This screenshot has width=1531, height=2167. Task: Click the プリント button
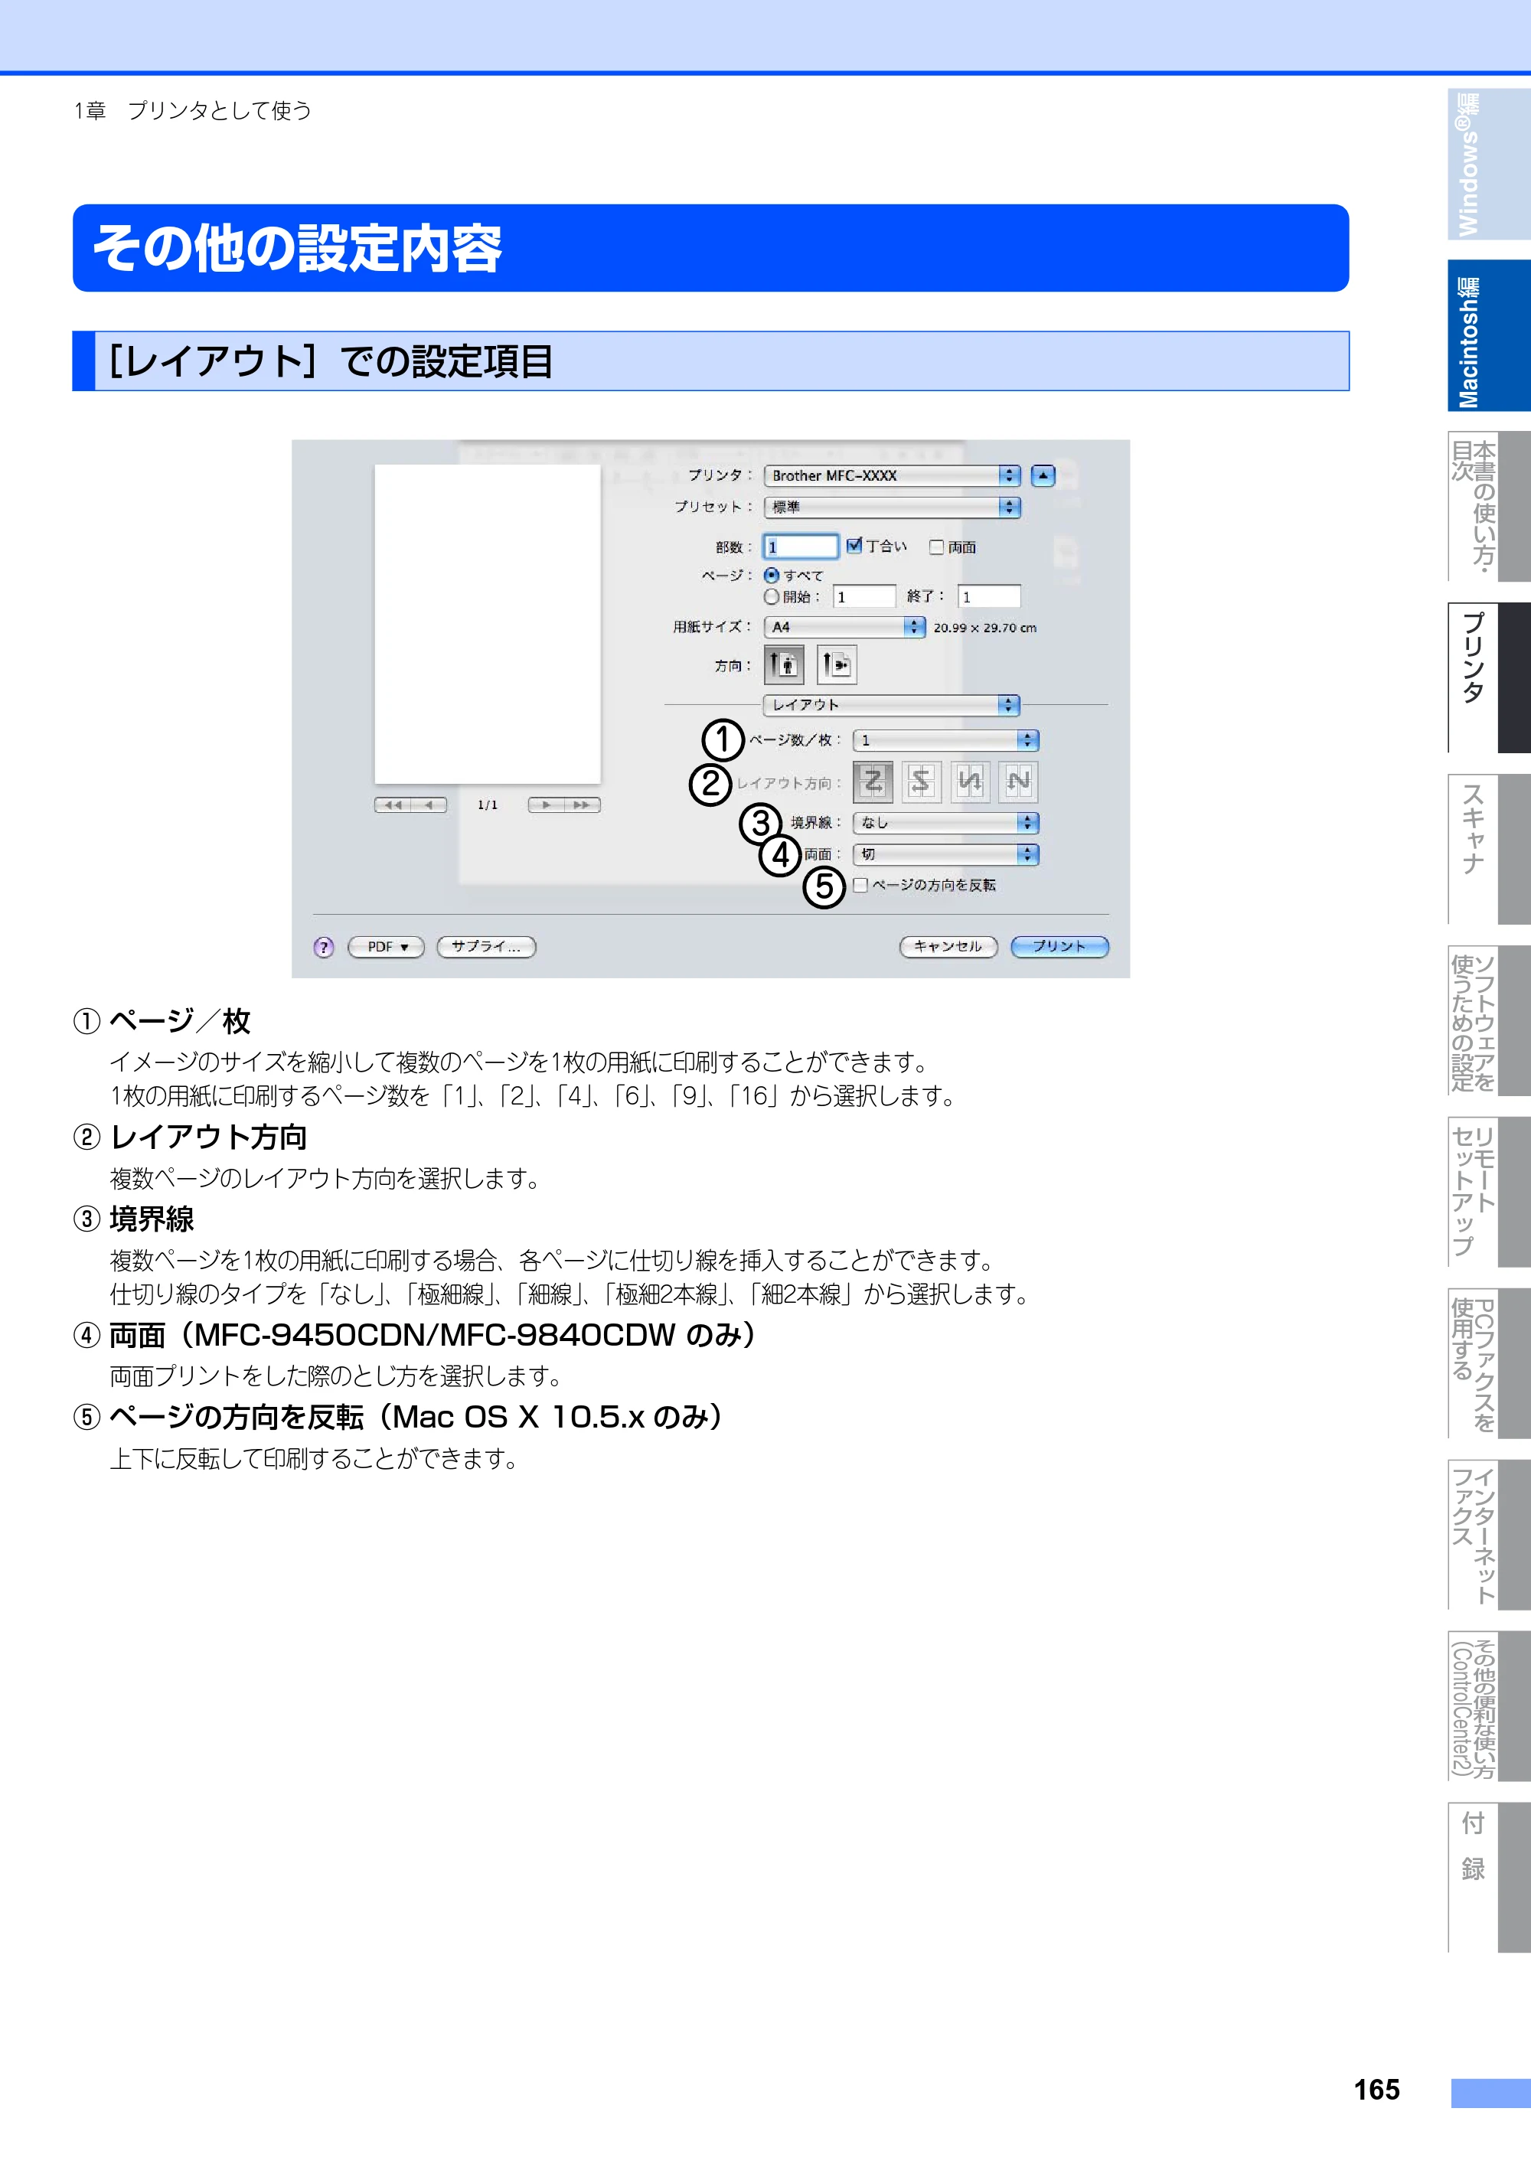(1060, 947)
